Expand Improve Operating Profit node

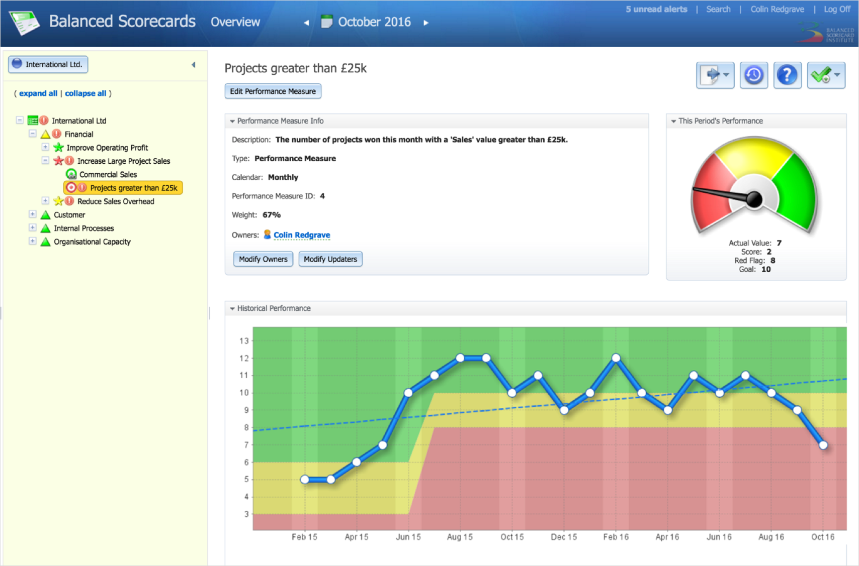[45, 147]
